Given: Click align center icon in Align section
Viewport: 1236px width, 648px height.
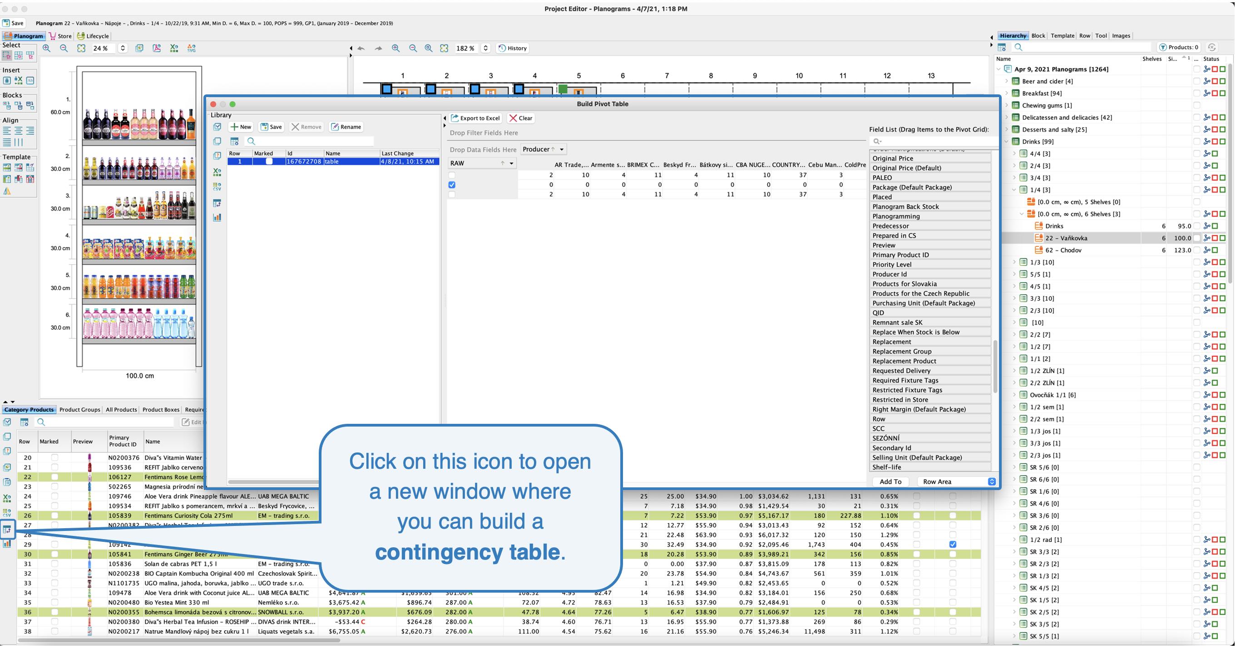Looking at the screenshot, I should 18,131.
